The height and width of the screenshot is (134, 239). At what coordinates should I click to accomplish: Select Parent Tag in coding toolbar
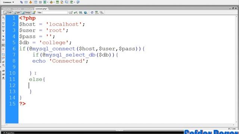(x=3, y=36)
